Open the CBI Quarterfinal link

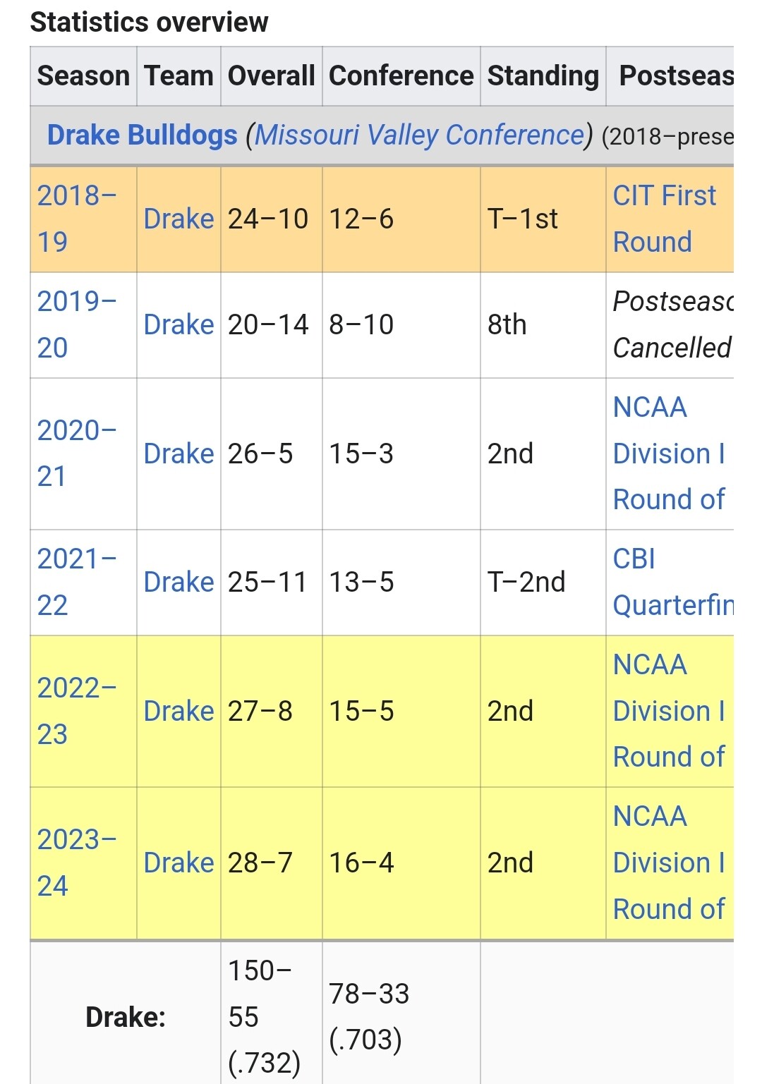(x=672, y=582)
